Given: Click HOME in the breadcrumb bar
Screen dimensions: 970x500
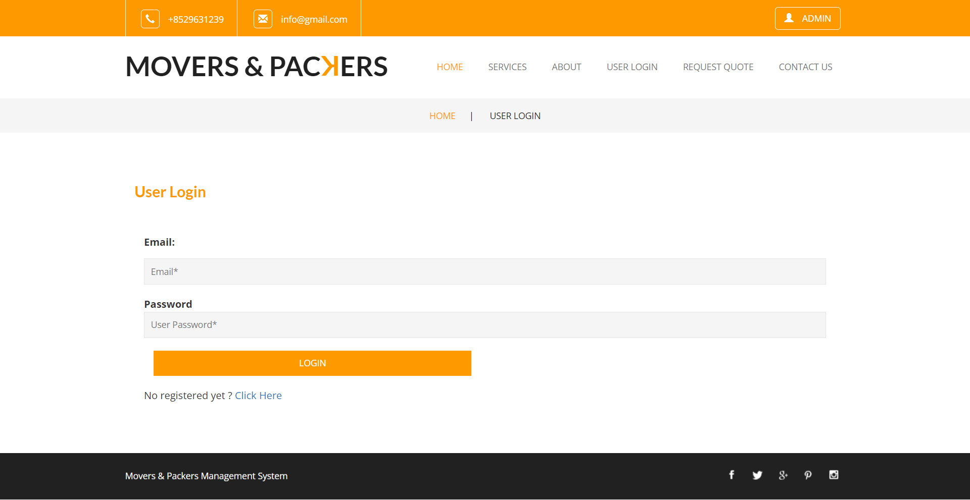Looking at the screenshot, I should [442, 116].
